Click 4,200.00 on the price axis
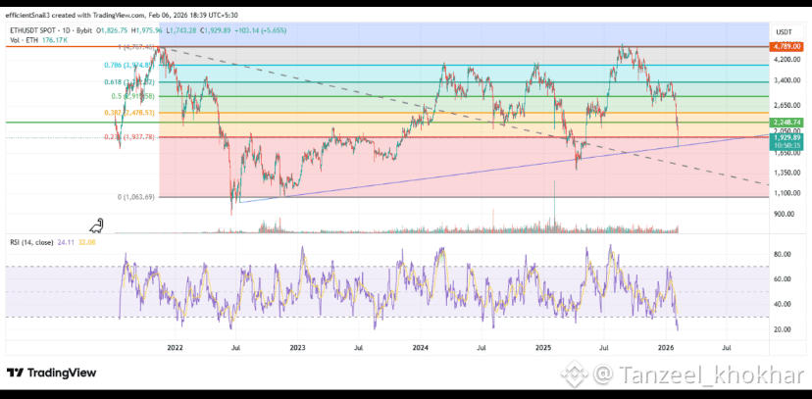812x399 pixels. (x=789, y=60)
